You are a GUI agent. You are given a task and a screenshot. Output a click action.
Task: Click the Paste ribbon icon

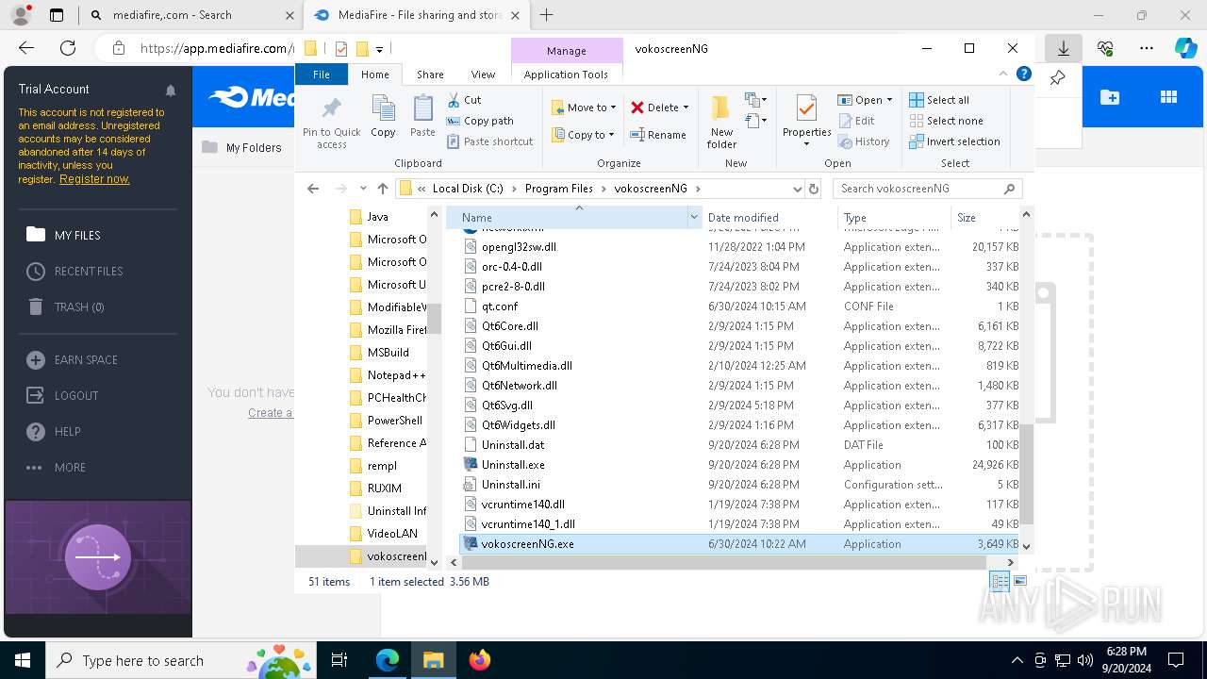[422, 108]
